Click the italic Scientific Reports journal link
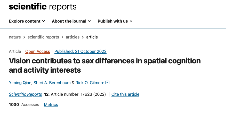226x116 pixels. pyautogui.click(x=26, y=94)
